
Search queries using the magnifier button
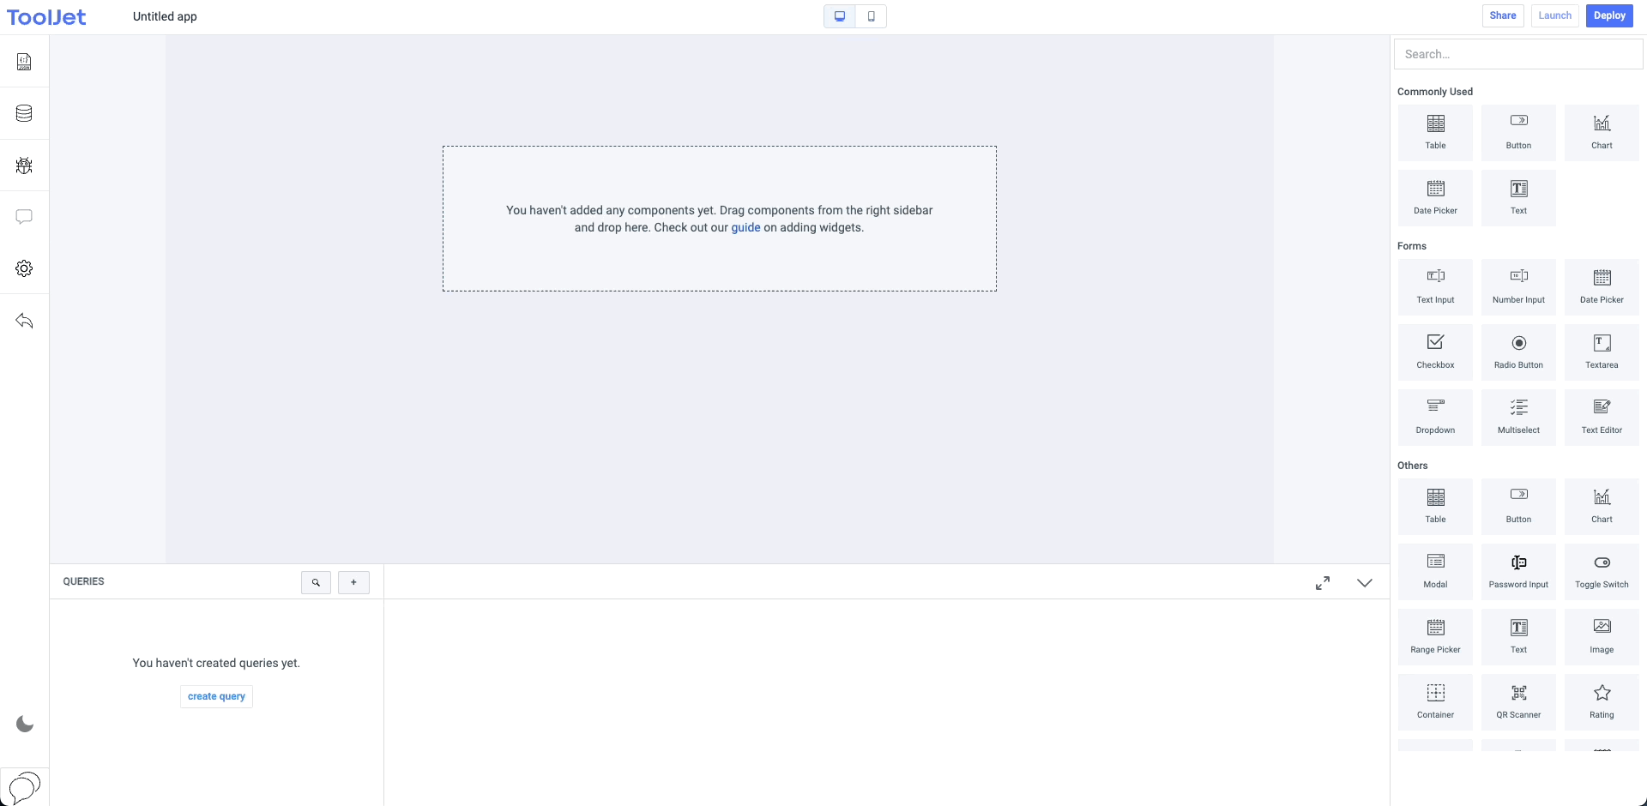pos(316,582)
